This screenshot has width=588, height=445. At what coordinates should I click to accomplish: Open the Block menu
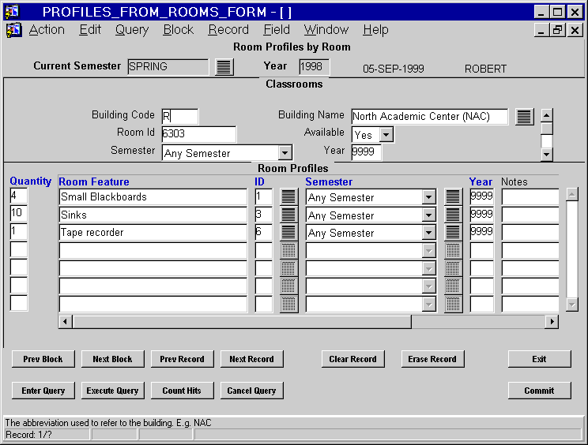178,29
